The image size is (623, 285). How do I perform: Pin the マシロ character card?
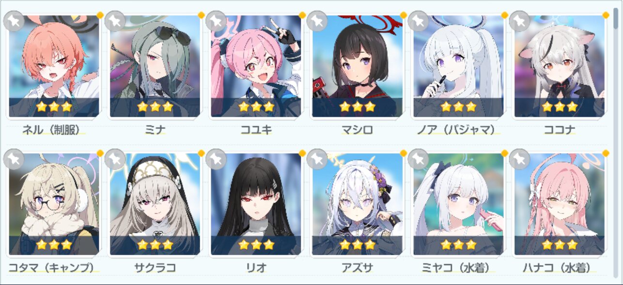click(317, 21)
